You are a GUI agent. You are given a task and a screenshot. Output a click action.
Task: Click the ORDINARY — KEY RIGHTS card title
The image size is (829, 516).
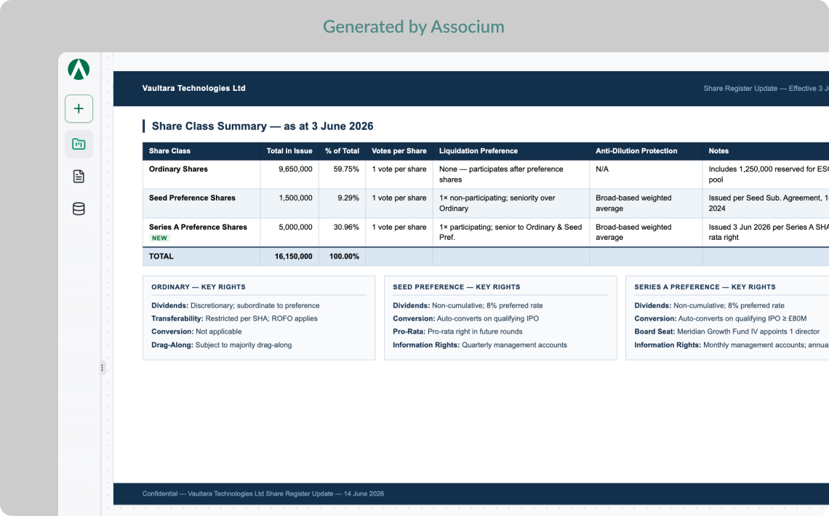(199, 287)
